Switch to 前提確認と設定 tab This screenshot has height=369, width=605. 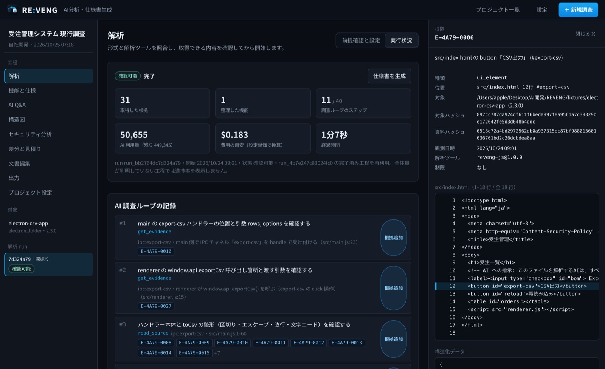[x=361, y=40]
